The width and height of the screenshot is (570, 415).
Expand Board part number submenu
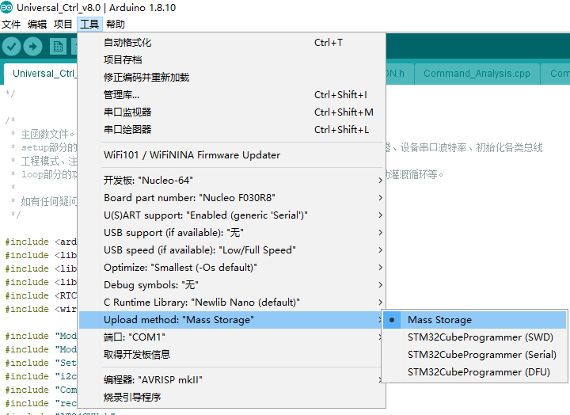tap(231, 197)
